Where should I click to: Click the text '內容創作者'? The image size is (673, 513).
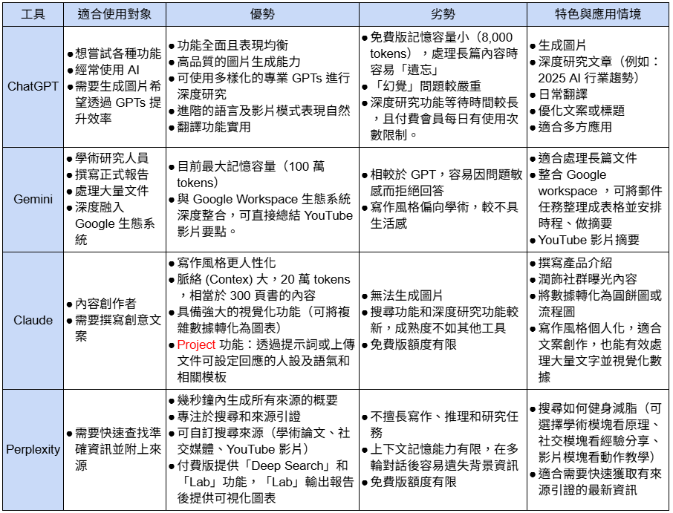coord(105,303)
